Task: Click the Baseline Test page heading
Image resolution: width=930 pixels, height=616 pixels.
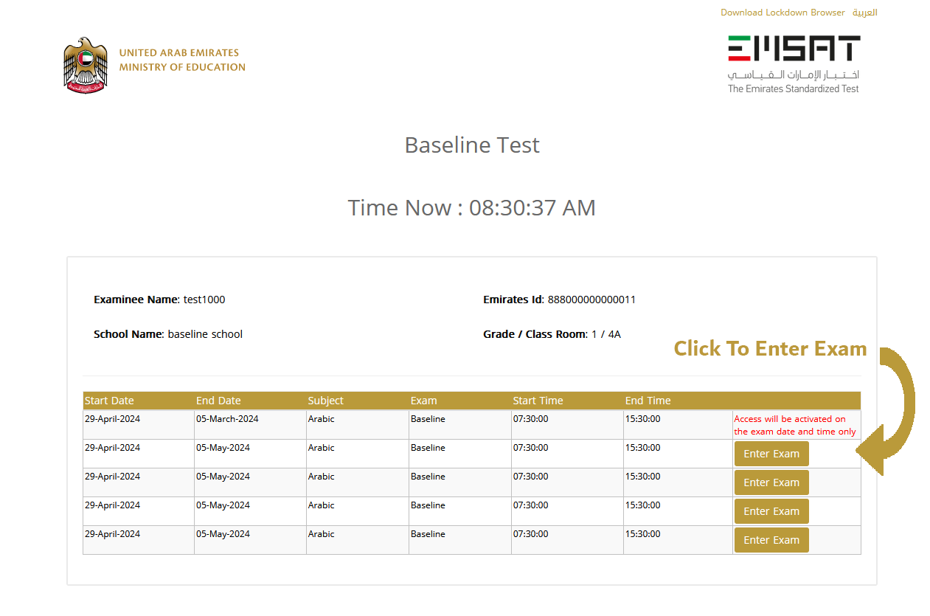Action: (x=472, y=145)
